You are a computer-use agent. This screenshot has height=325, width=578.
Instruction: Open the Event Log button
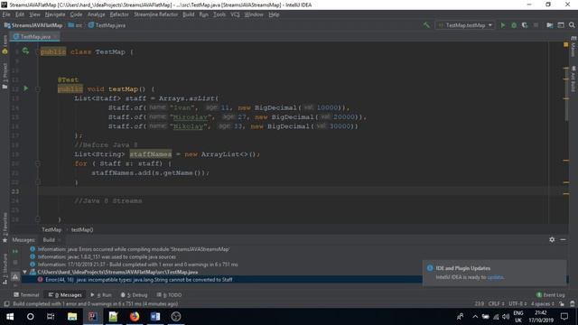[550, 295]
